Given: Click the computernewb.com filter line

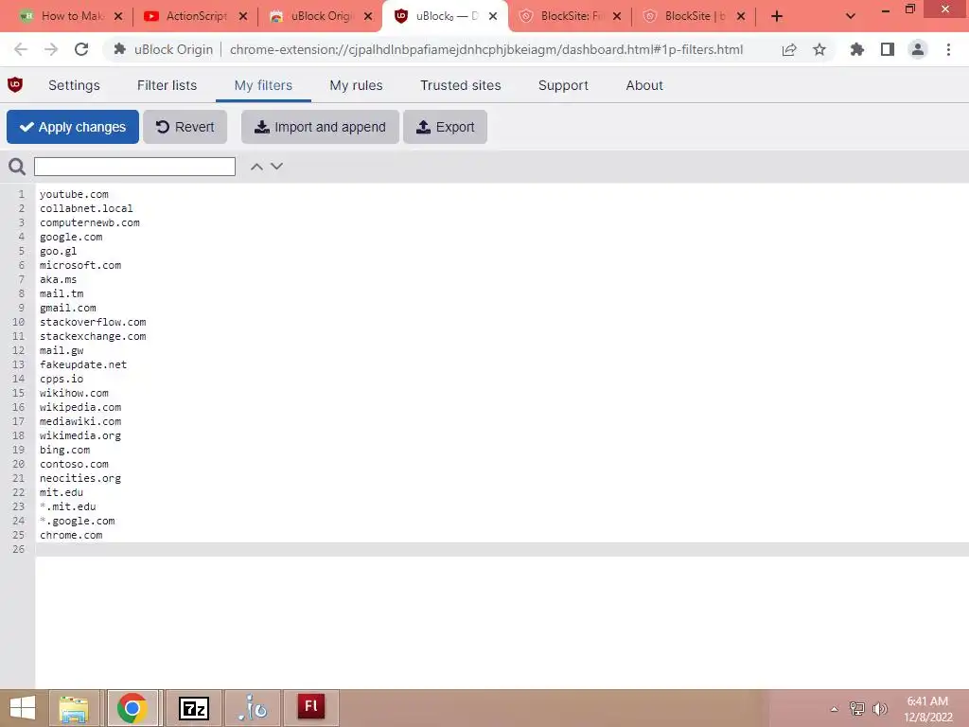Looking at the screenshot, I should point(90,222).
